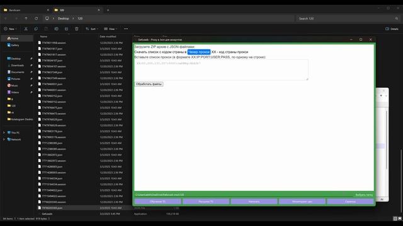Unpin Videos using its pin icon
Screen dimensions: 403x226
[x=31, y=92]
